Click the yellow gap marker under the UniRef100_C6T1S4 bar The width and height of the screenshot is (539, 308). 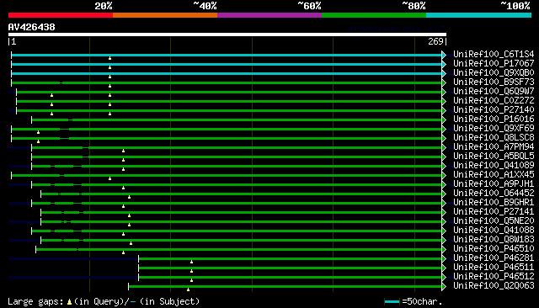109,58
